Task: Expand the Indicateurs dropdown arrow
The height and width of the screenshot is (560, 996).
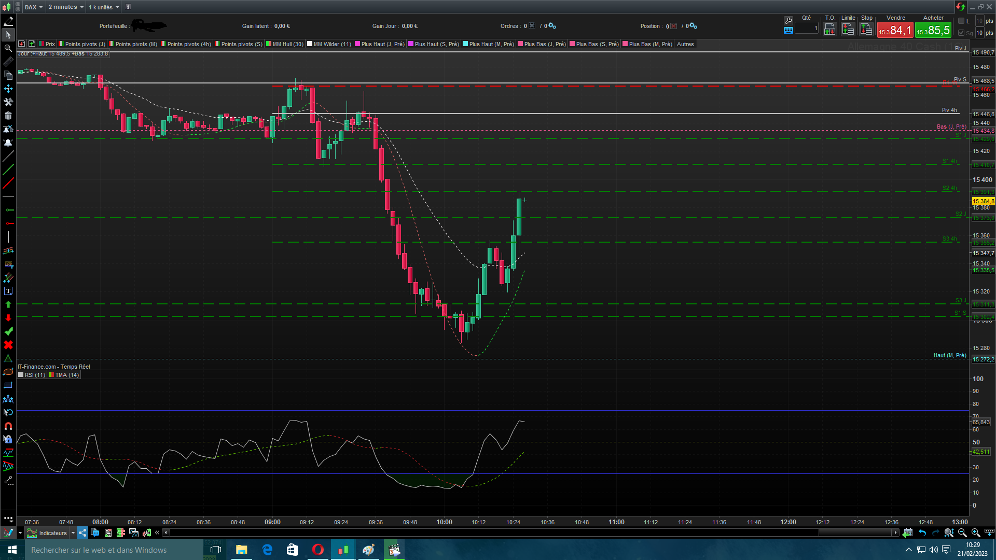Action: tap(73, 533)
